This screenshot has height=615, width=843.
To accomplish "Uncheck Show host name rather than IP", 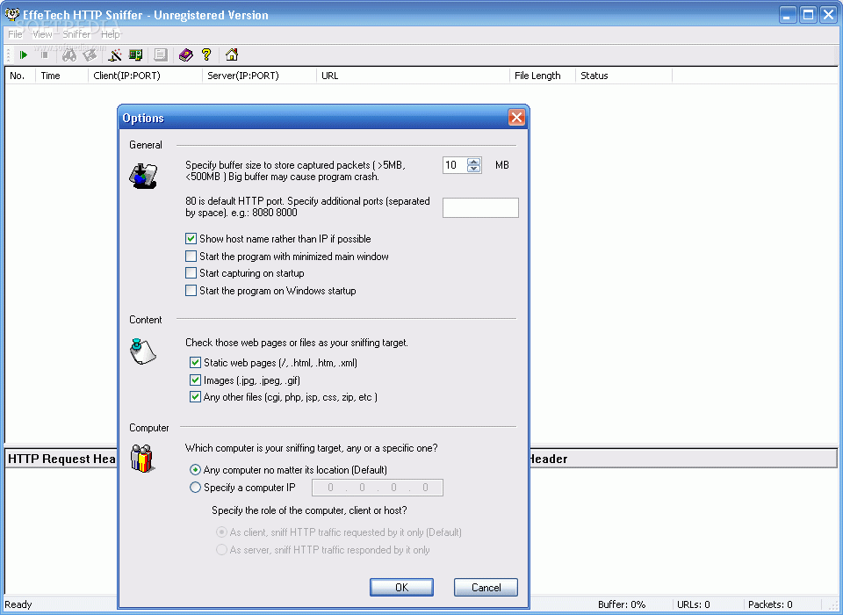I will (x=191, y=238).
